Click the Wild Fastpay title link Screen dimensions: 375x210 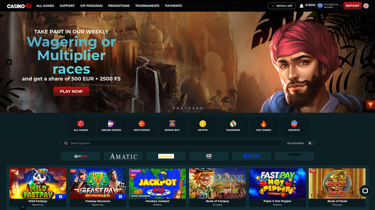point(38,201)
